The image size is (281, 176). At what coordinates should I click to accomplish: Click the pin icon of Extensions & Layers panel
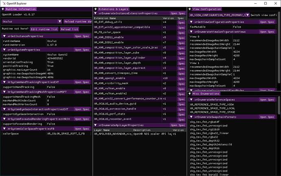96,9
